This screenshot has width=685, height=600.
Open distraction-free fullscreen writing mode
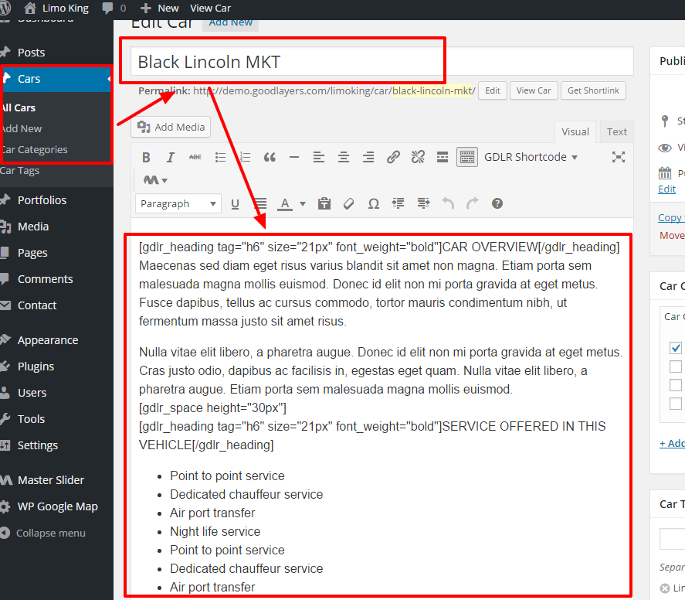(x=619, y=157)
